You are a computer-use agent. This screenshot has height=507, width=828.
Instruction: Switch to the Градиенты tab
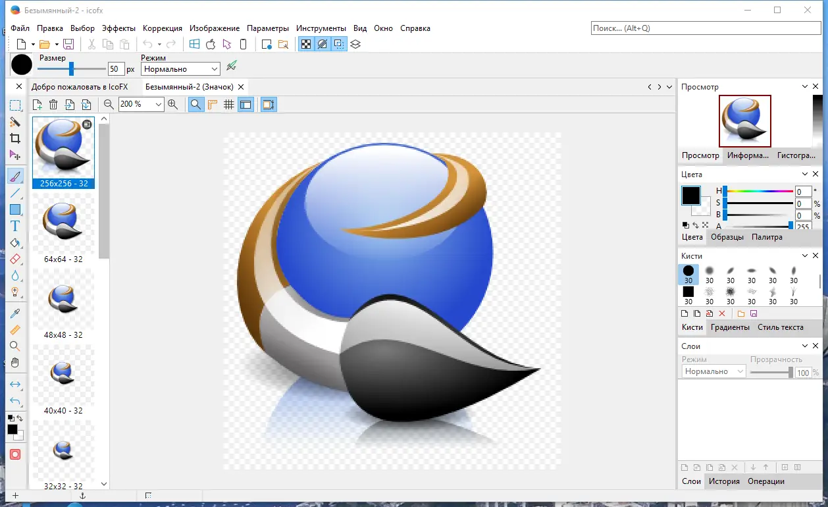point(730,327)
